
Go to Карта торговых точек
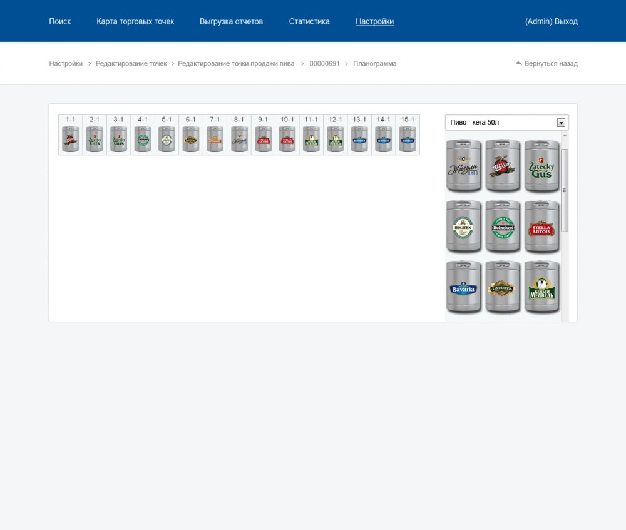(x=135, y=21)
